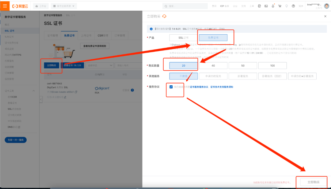
Task: Click cert-9871643 certificate name
Action: click(x=55, y=83)
